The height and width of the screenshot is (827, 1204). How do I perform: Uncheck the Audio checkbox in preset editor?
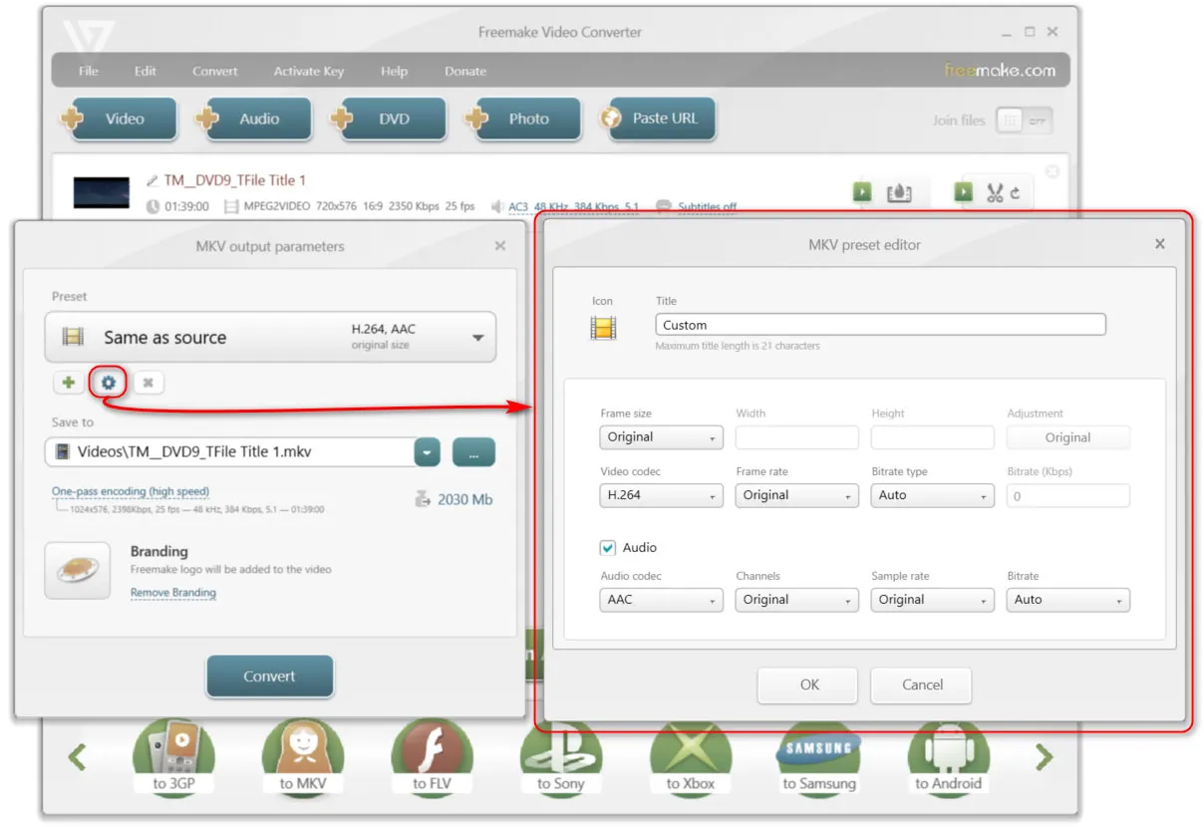pyautogui.click(x=610, y=547)
